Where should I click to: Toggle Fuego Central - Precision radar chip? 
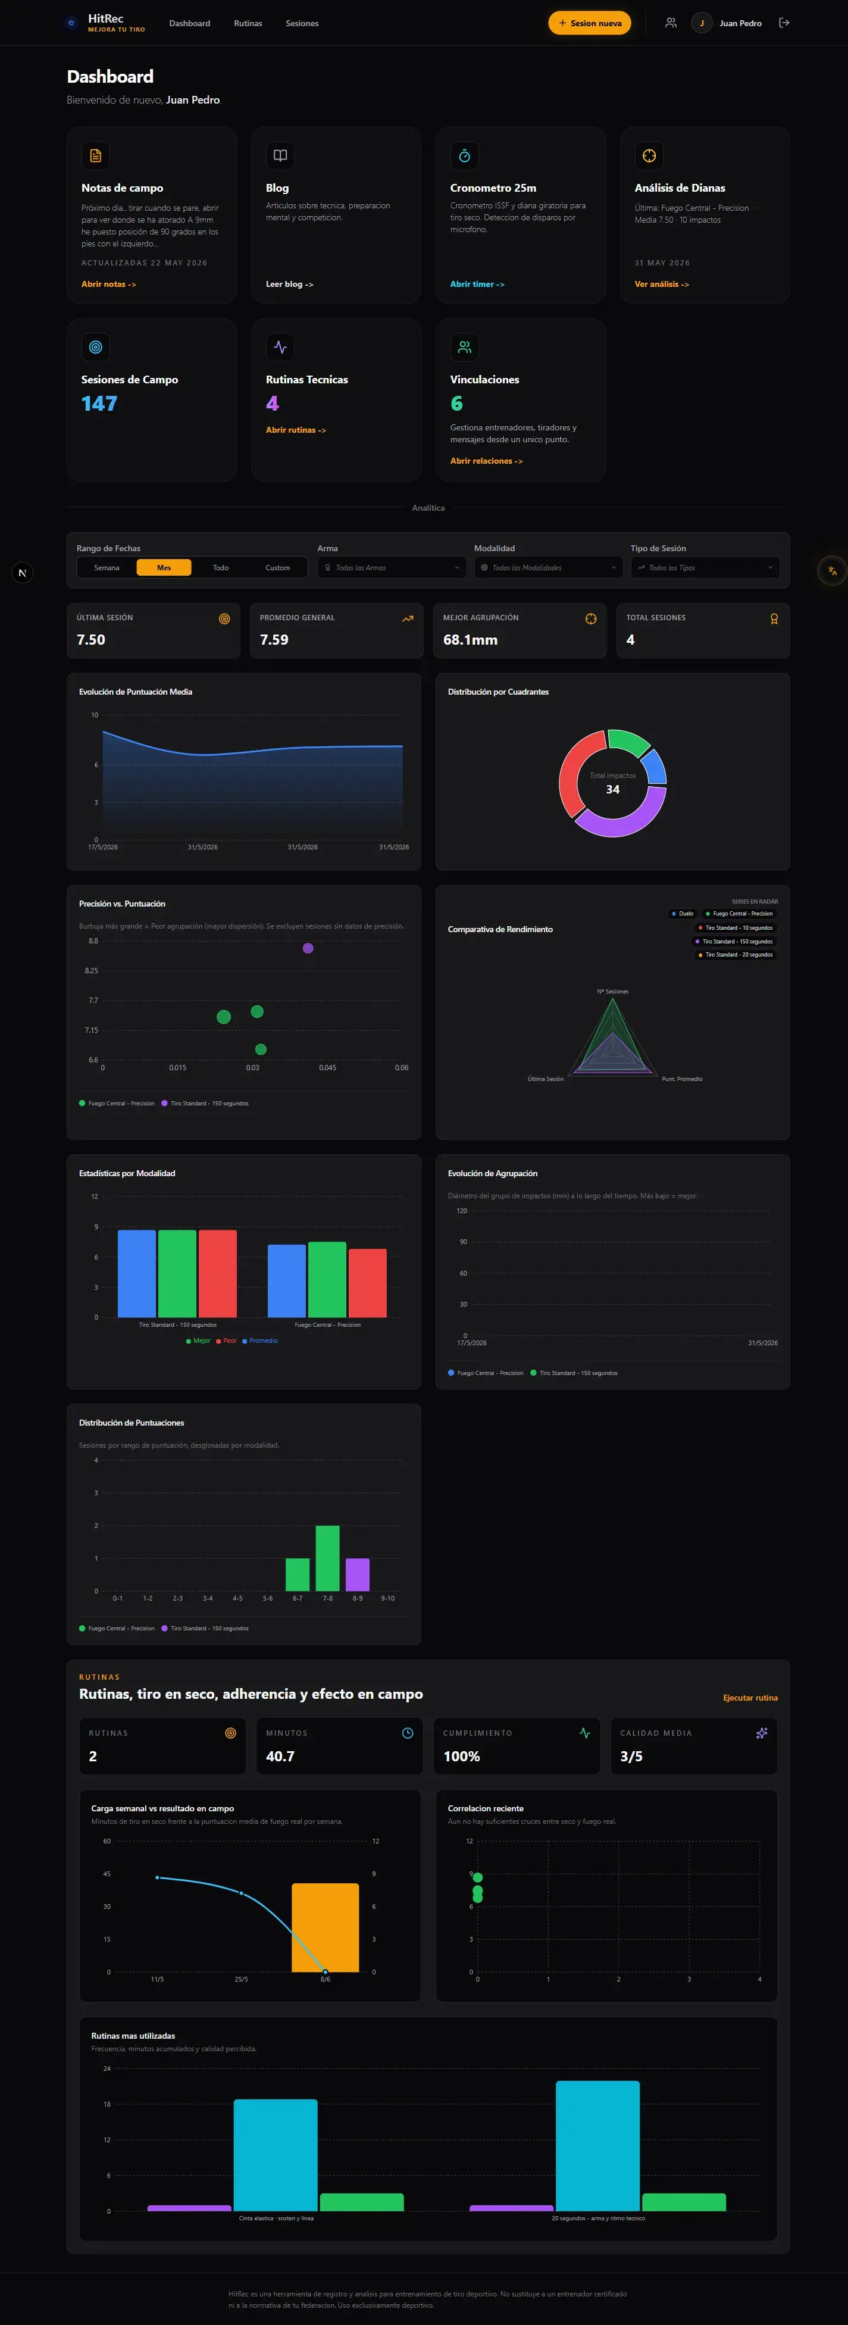coord(739,913)
